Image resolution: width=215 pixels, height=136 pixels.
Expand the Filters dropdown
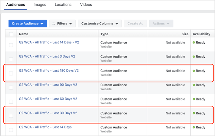click(x=62, y=23)
